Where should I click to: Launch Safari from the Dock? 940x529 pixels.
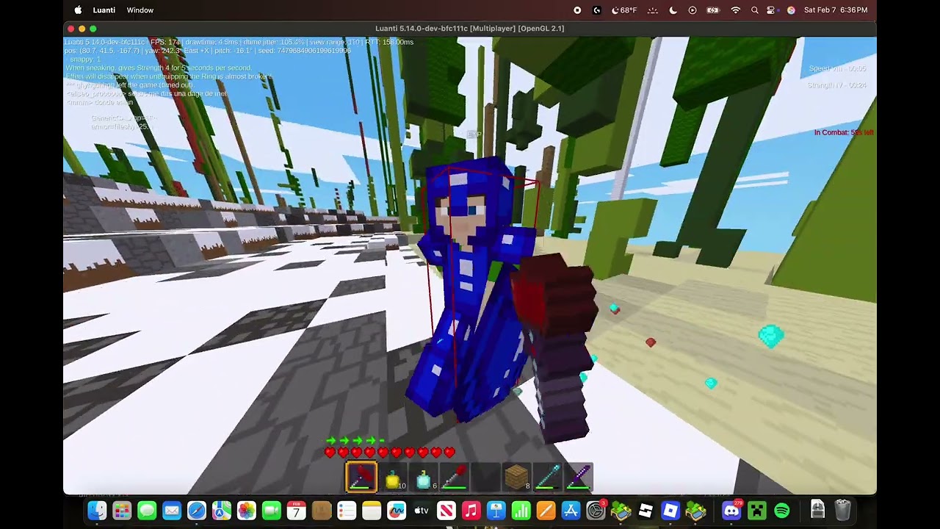(197, 511)
